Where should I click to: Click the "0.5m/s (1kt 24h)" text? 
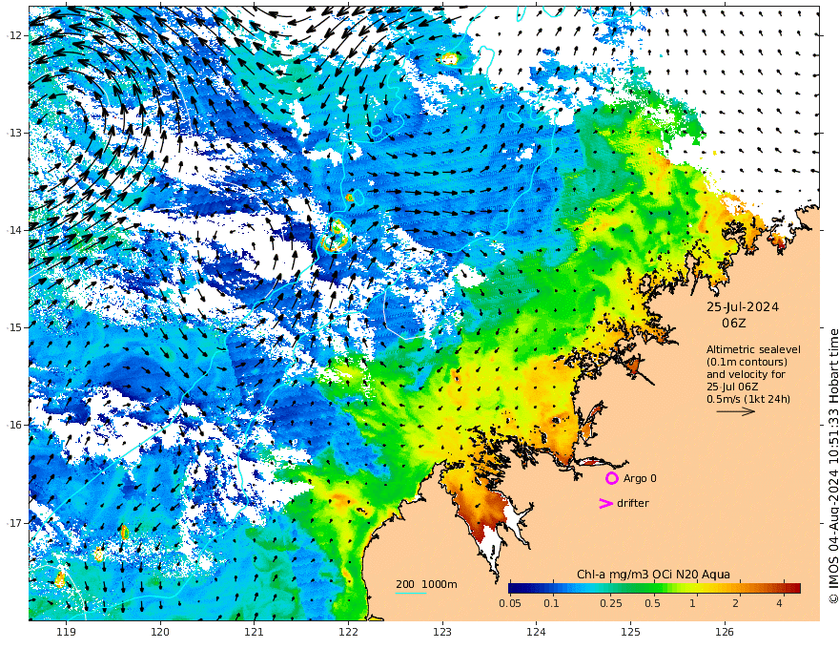click(748, 399)
